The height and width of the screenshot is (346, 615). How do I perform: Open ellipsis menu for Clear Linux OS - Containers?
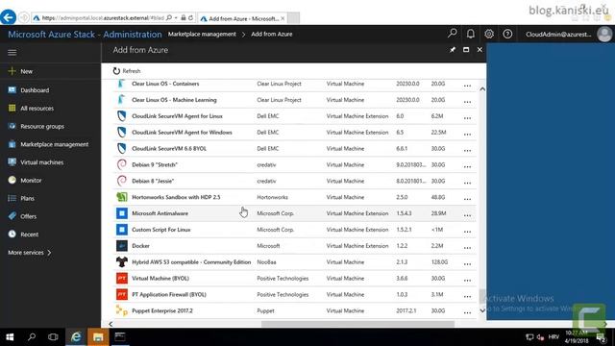[467, 86]
